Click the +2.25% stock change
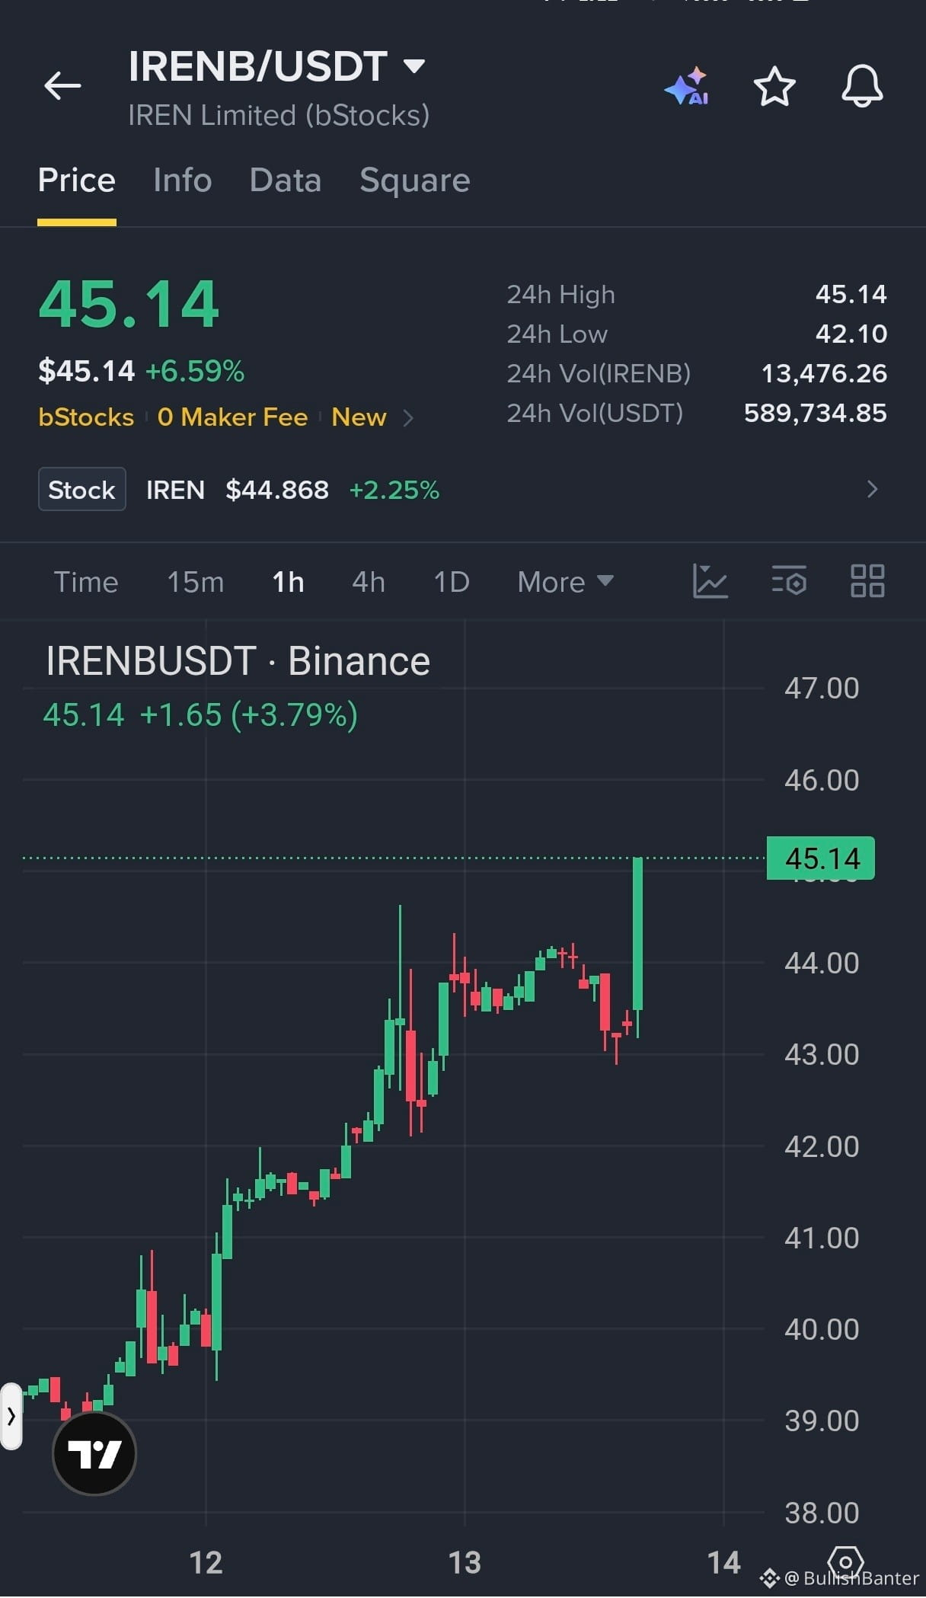 tap(394, 490)
